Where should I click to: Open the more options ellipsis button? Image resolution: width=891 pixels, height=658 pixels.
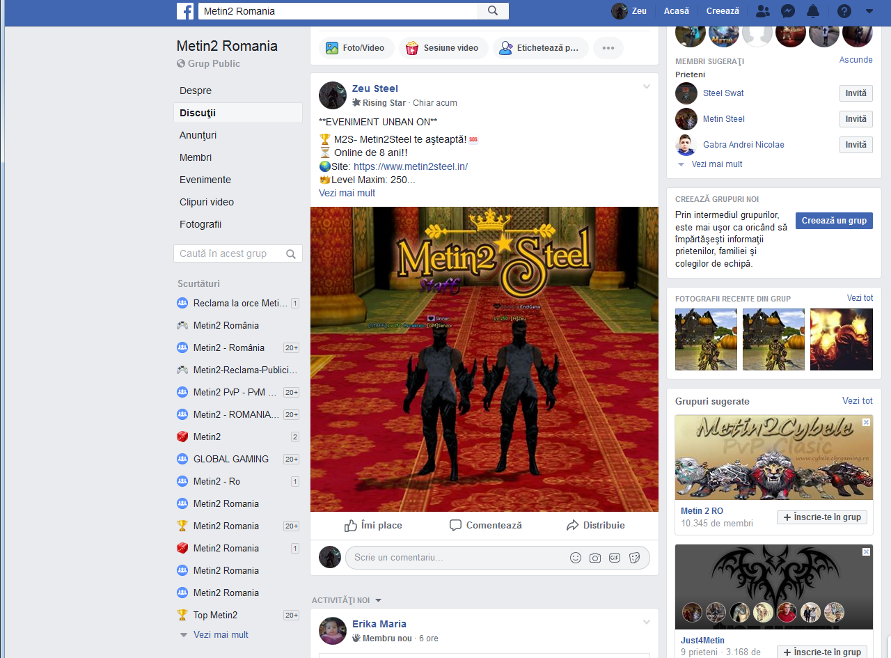tap(608, 48)
